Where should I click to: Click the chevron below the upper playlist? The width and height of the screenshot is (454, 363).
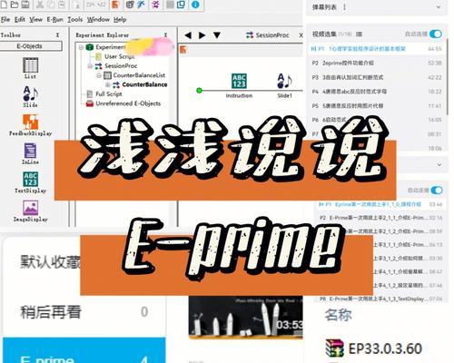click(x=439, y=165)
